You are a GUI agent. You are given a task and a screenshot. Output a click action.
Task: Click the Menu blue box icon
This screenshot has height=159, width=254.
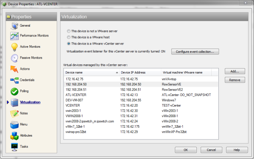coord(14,125)
